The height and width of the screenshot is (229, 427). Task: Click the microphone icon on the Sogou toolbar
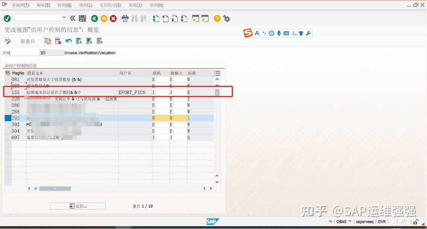click(x=279, y=33)
